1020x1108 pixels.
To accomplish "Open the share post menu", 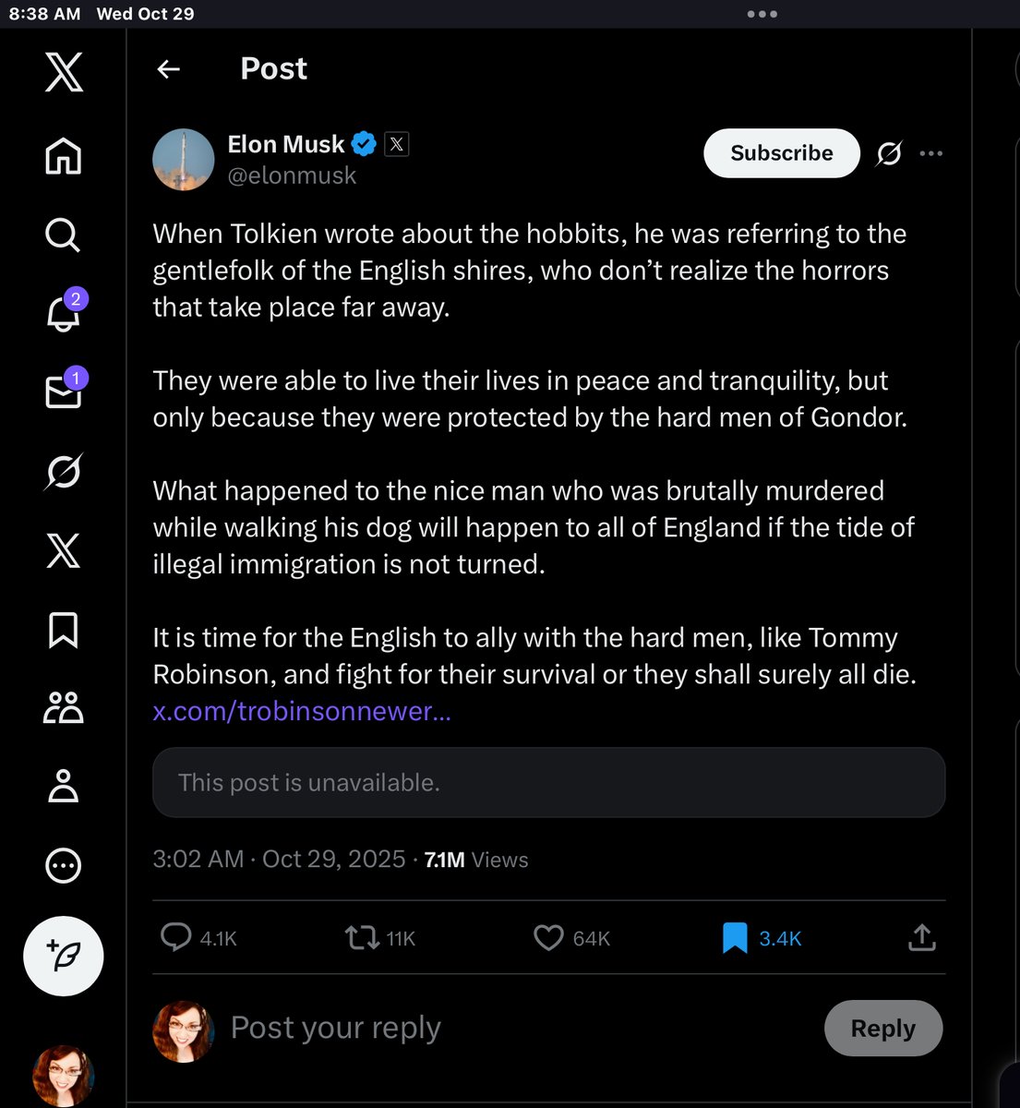I will 921,938.
